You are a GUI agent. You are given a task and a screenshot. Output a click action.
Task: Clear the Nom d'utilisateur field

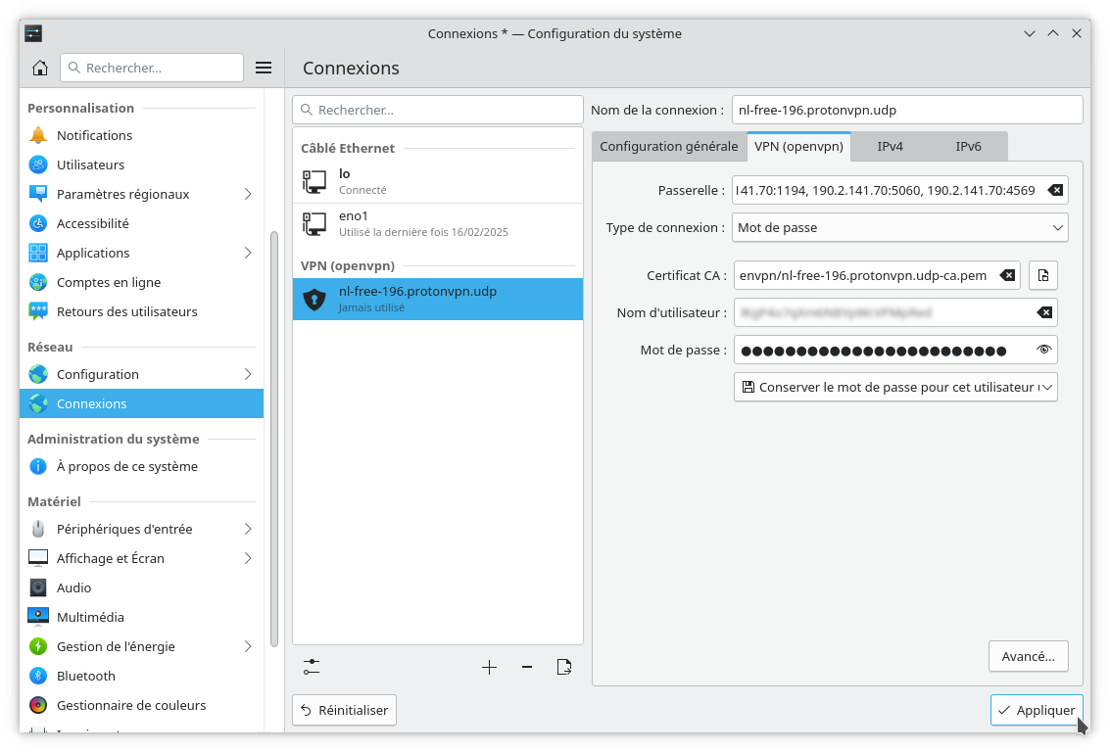(1044, 312)
